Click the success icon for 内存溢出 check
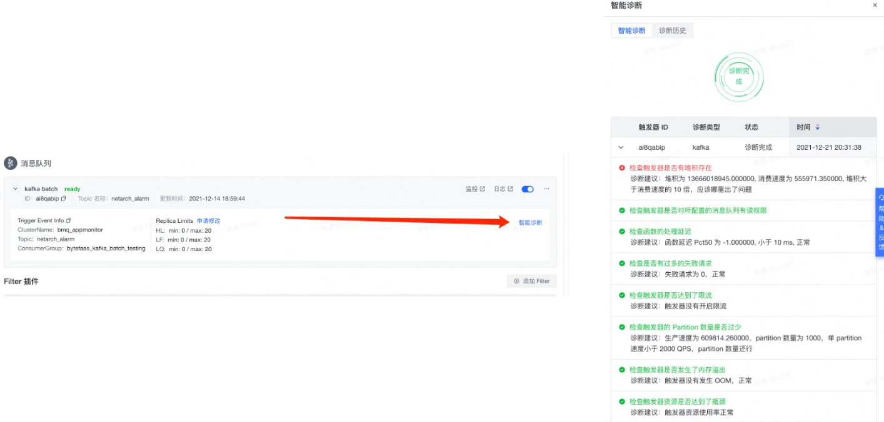 click(621, 370)
